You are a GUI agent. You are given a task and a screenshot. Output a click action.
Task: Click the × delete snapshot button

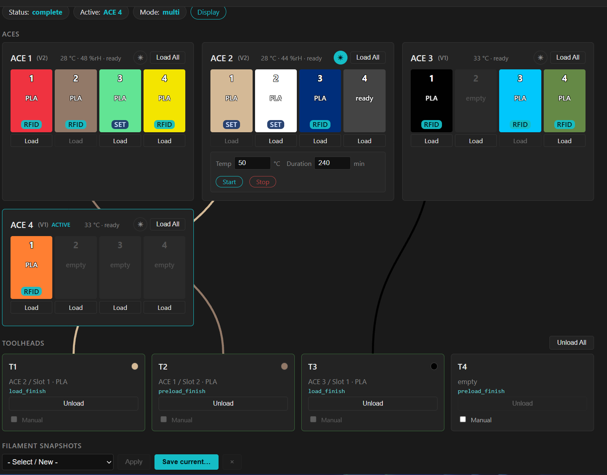(232, 462)
